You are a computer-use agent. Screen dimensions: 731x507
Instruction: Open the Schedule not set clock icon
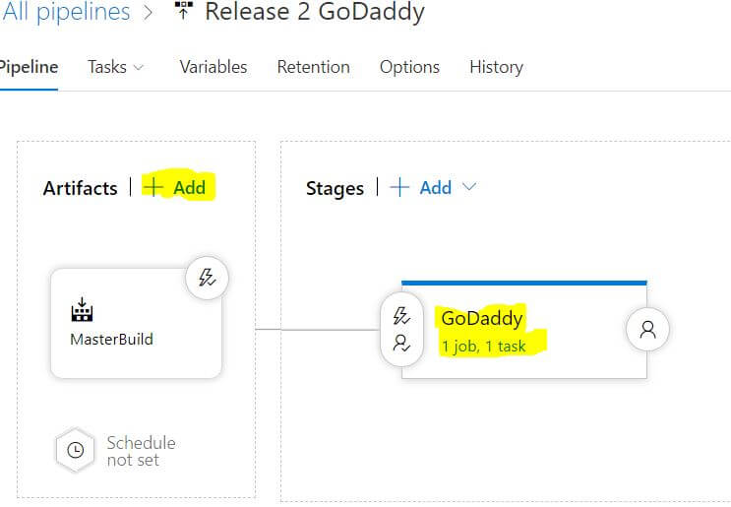coord(76,451)
